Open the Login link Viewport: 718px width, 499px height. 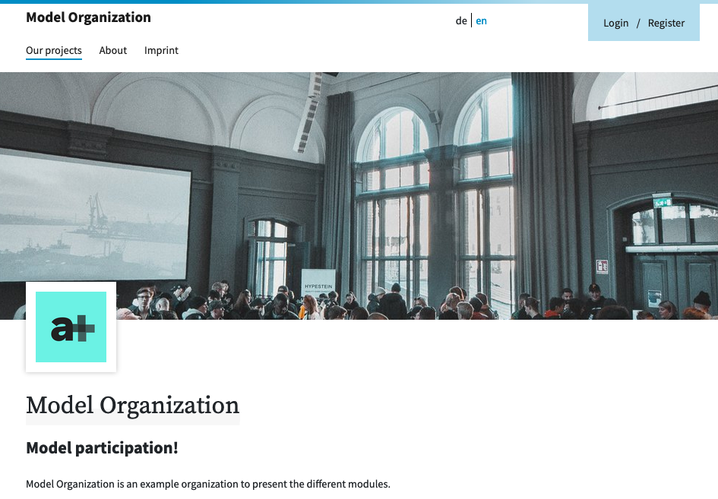(x=616, y=23)
